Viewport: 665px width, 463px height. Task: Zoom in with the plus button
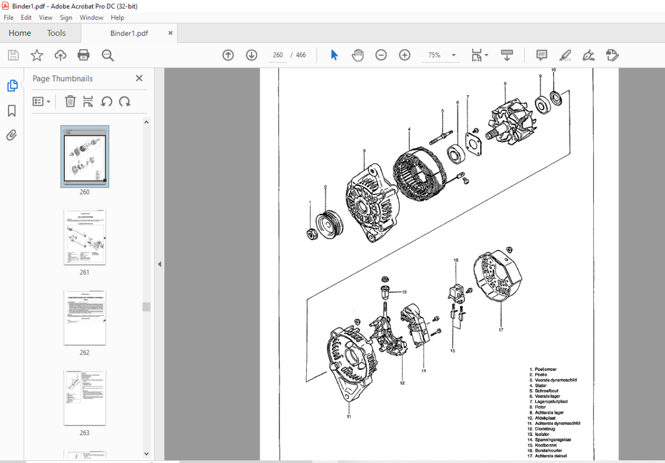click(x=405, y=55)
